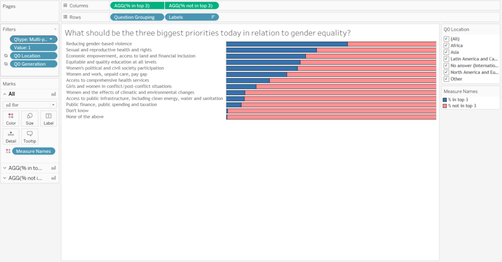
Task: Click the pink '% not in top 3' legend swatch
Action: [x=445, y=105]
